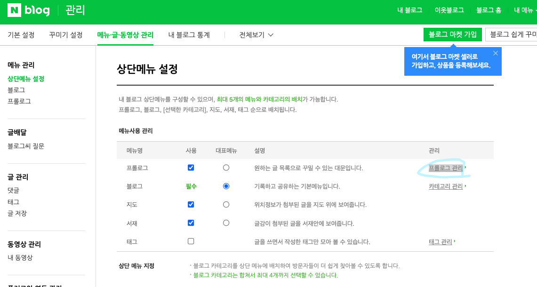Set 지도 as the 대표메뉴

pos(226,205)
